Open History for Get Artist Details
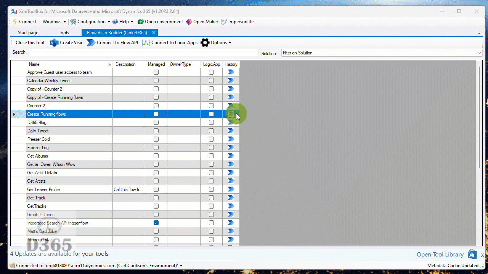 (x=231, y=172)
